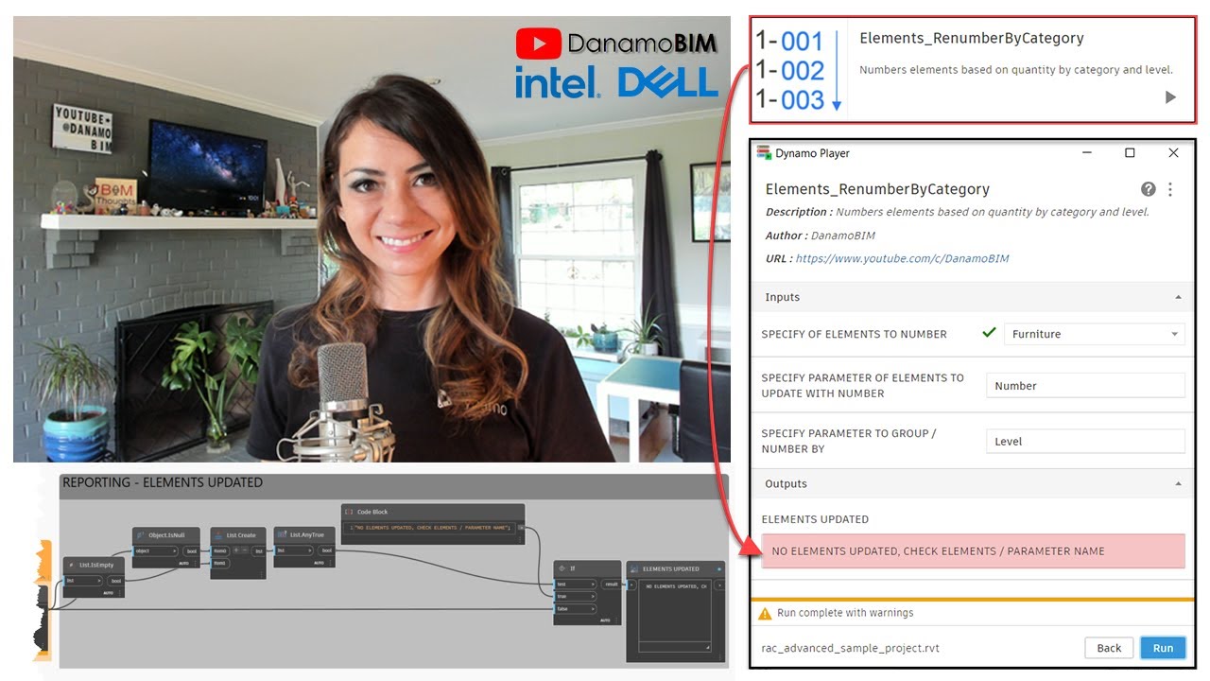The width and height of the screenshot is (1210, 681).
Task: Open the DanamoBIM YouTube URL link
Action: click(x=902, y=258)
